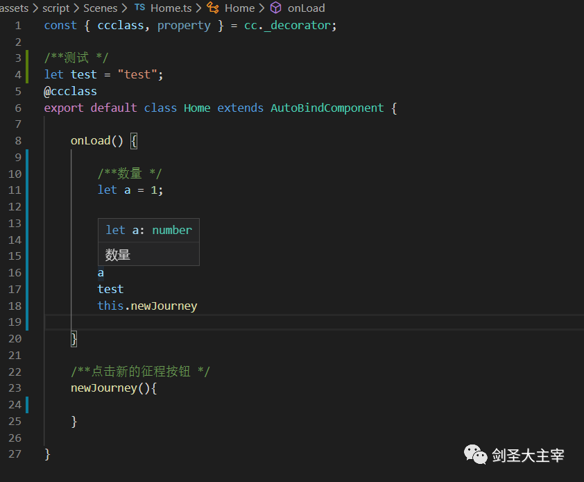Click the word property in line 1
The image size is (584, 482).
(184, 26)
